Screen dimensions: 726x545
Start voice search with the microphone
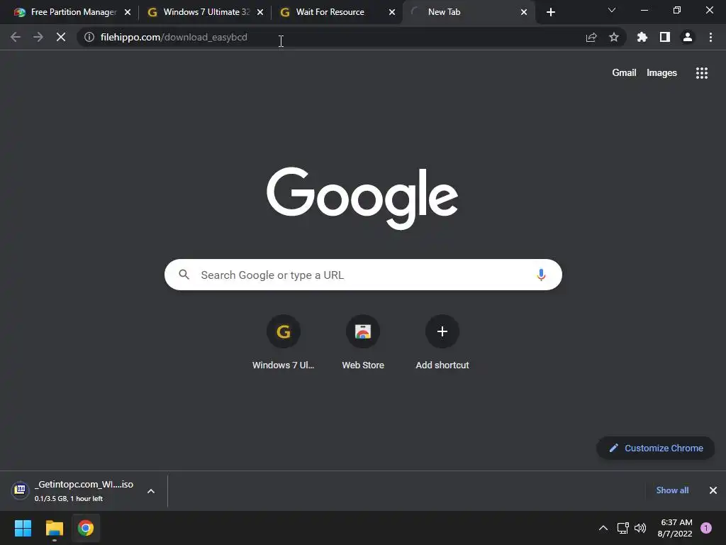pyautogui.click(x=541, y=275)
